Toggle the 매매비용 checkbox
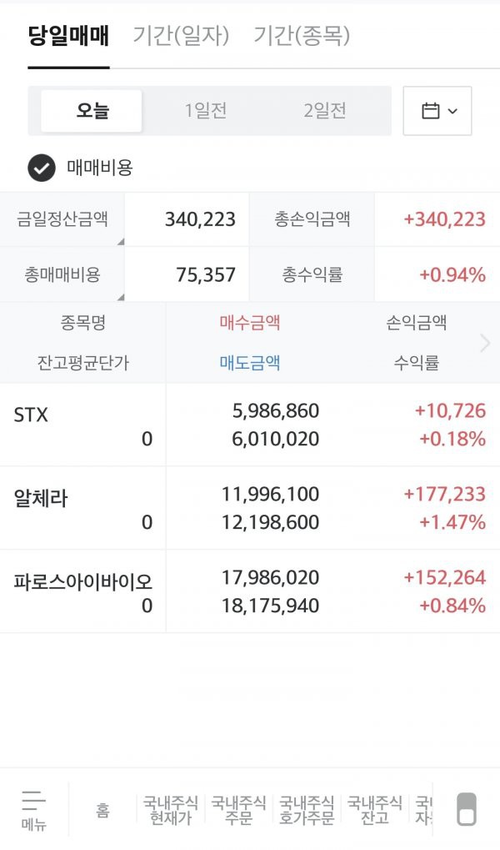500x850 pixels. [42, 168]
